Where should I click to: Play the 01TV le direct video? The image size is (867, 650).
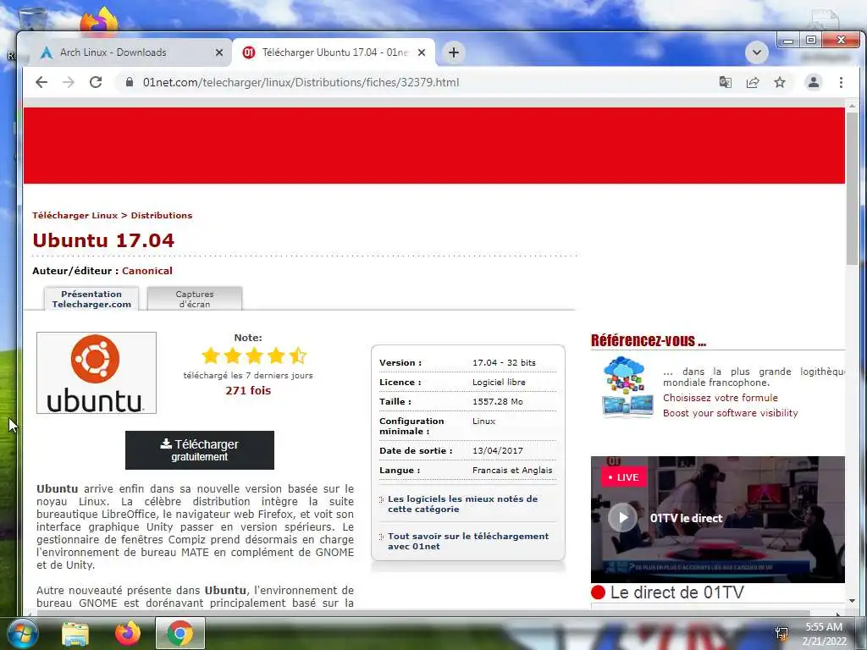(x=622, y=518)
